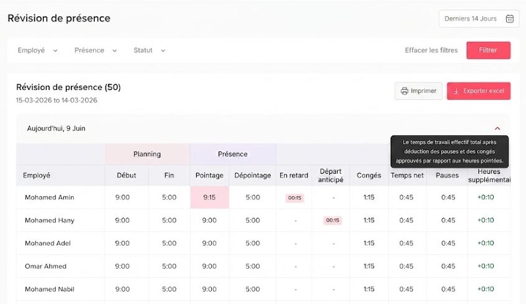Screen dimensions: 526x304
Task: Open the Présence filter dropdown
Action: 96,50
